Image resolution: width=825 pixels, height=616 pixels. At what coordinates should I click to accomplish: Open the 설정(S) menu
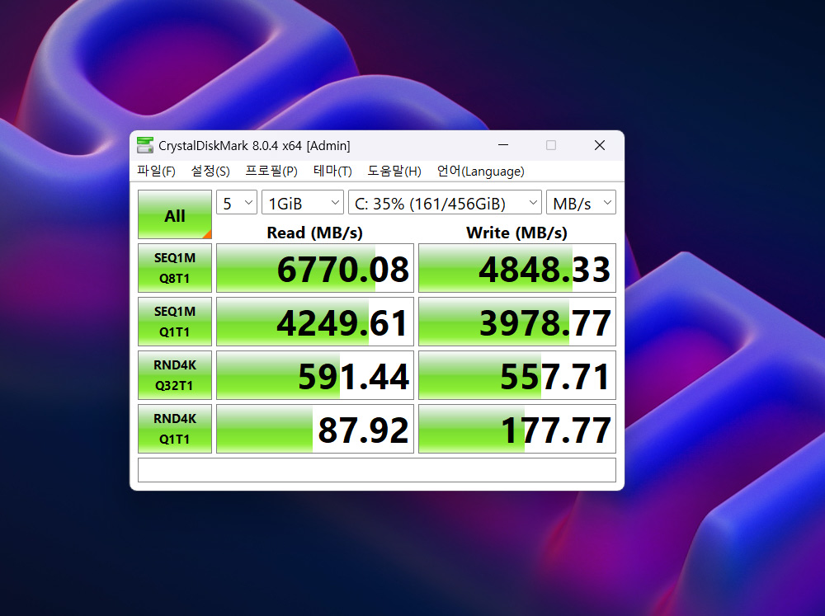click(210, 171)
